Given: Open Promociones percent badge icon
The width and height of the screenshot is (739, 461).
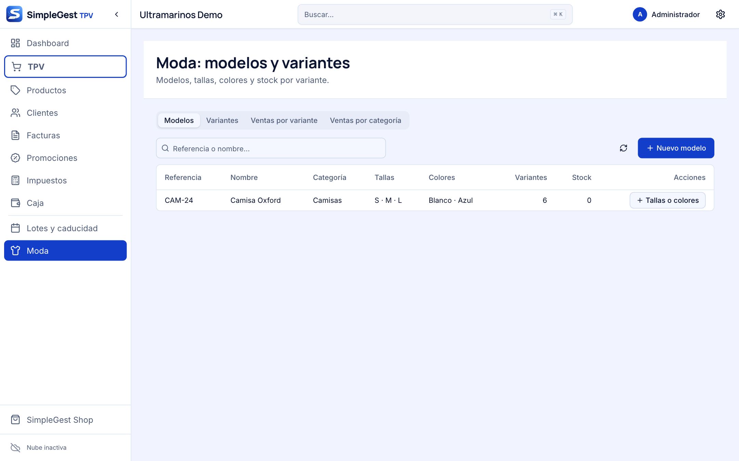Looking at the screenshot, I should (x=15, y=158).
